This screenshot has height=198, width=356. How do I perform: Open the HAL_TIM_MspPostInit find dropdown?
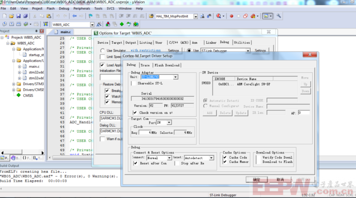point(196,16)
